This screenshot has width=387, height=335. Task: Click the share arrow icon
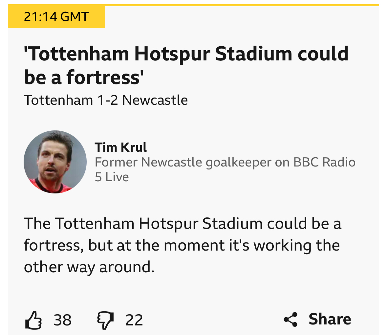click(x=290, y=319)
